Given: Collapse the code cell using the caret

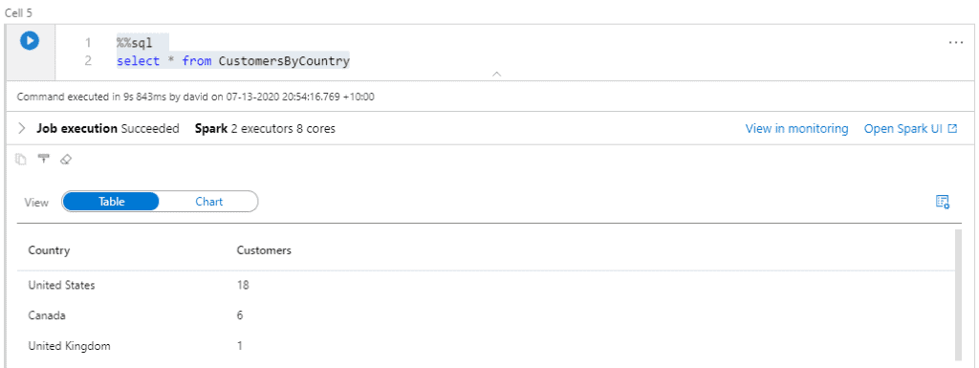Looking at the screenshot, I should [x=497, y=74].
